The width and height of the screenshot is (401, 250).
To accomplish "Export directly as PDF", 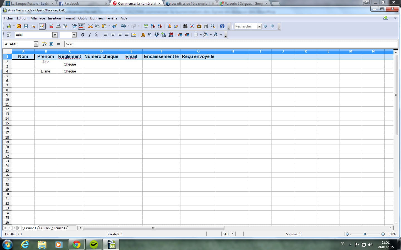I will (x=51, y=26).
